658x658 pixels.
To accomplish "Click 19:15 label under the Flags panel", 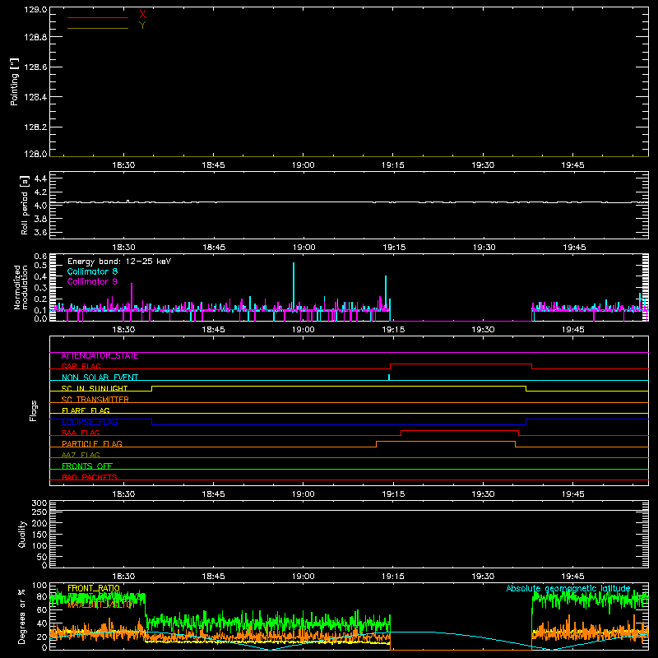I will 393,494.
